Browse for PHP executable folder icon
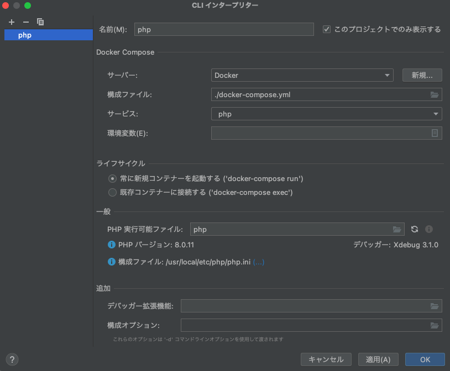 click(x=397, y=229)
